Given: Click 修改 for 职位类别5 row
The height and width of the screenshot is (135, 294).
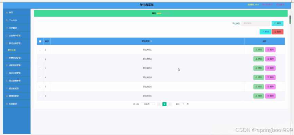Looking at the screenshot, I should [258, 87].
